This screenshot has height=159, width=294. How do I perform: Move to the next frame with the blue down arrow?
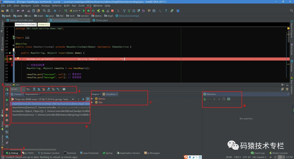pos(83,99)
